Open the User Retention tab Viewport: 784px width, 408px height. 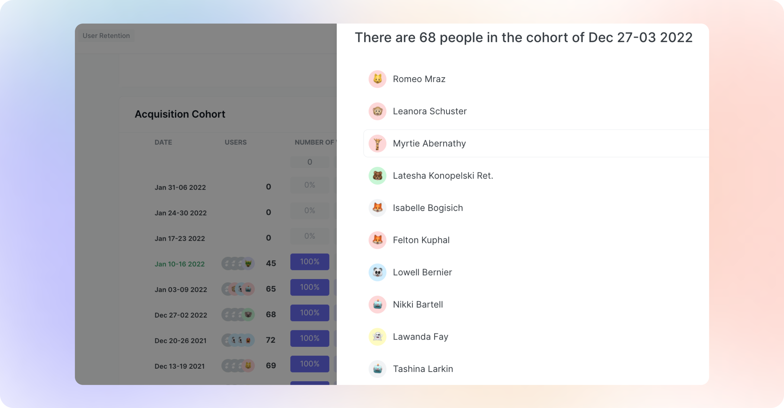[x=106, y=35]
